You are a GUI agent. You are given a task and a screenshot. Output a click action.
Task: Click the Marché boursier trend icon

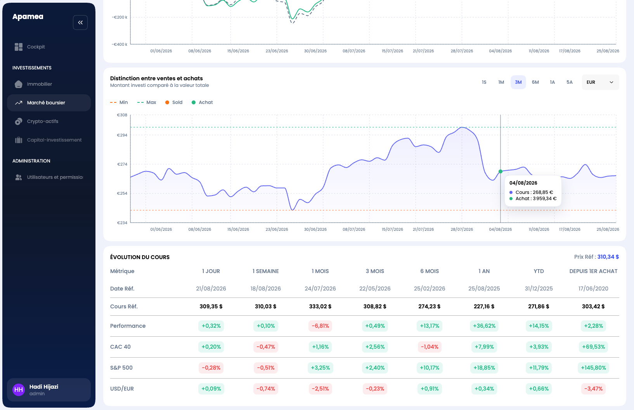click(19, 103)
